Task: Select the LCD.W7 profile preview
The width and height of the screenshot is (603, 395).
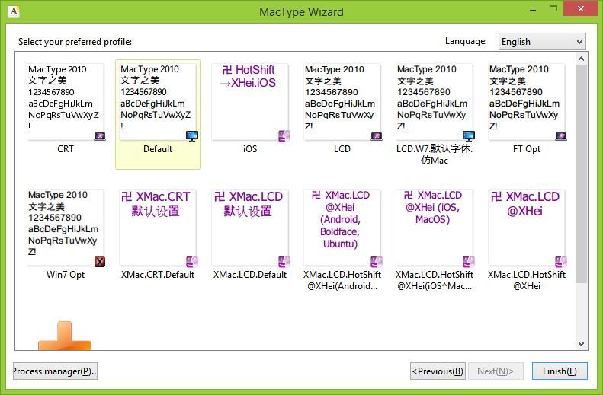Action: [435, 102]
